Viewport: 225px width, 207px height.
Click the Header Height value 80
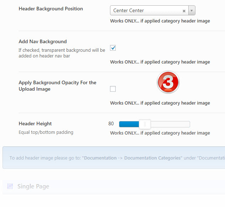pyautogui.click(x=111, y=124)
